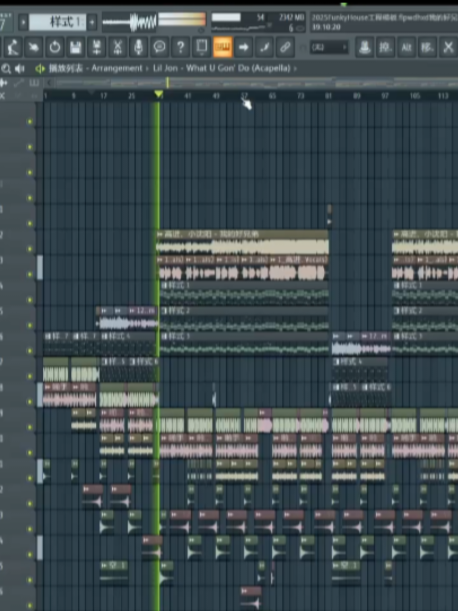Toggle mute on the 样式 1 pattern track
Image resolution: width=458 pixels, height=611 pixels.
click(x=30, y=300)
